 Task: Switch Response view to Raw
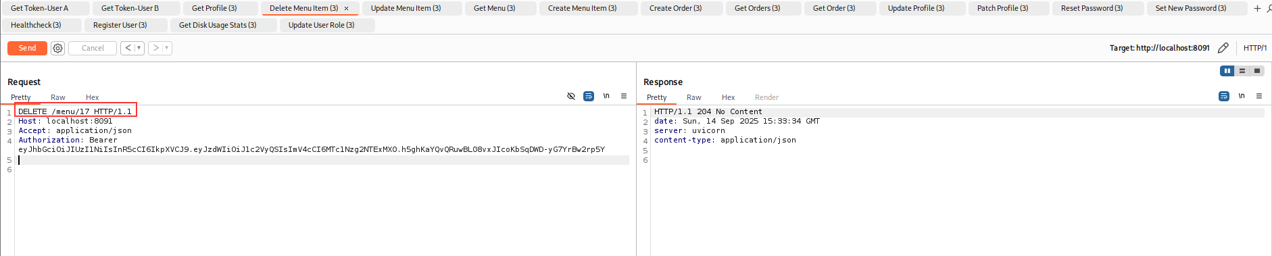point(694,97)
